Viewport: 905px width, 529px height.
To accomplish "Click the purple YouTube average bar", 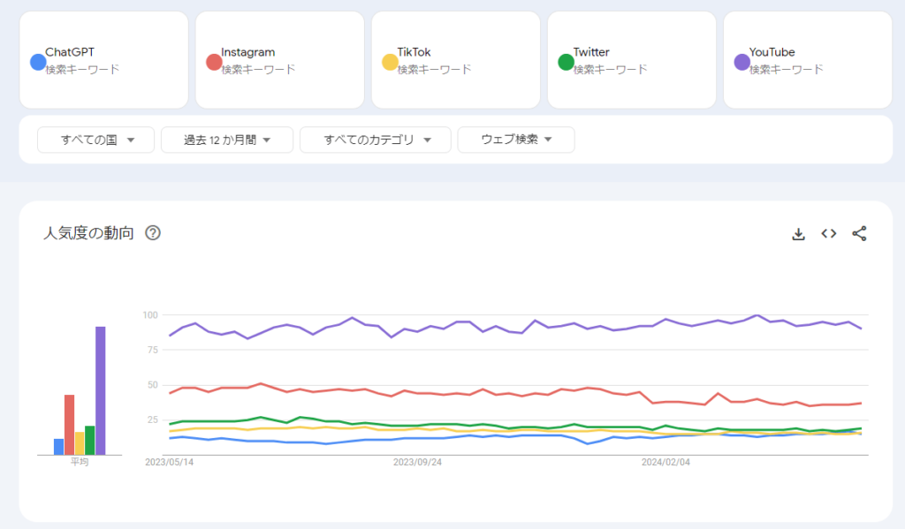I will [101, 390].
